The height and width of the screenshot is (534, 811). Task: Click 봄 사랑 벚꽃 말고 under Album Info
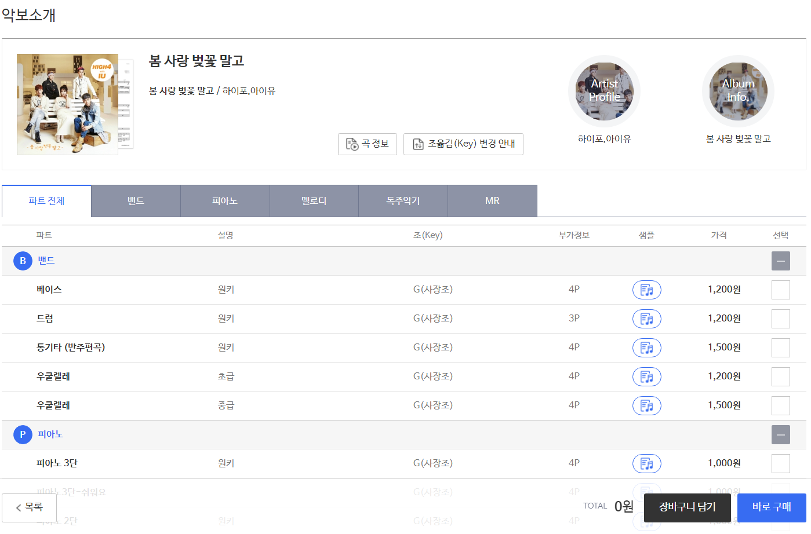tap(738, 139)
